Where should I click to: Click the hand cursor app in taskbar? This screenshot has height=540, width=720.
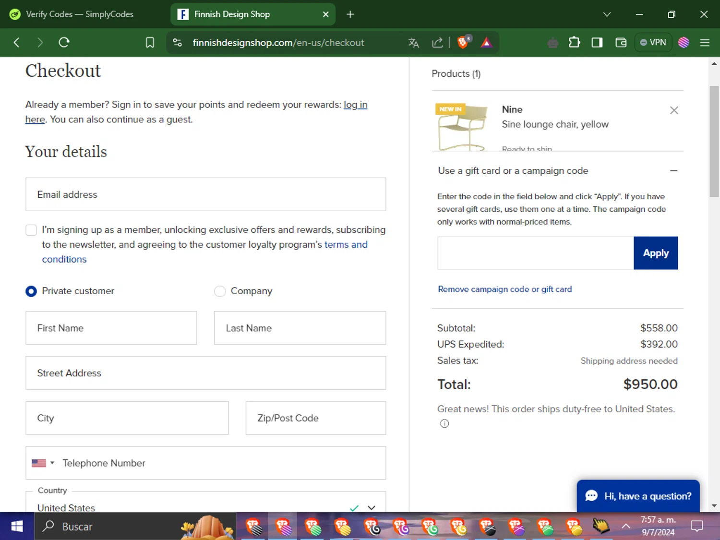click(600, 527)
